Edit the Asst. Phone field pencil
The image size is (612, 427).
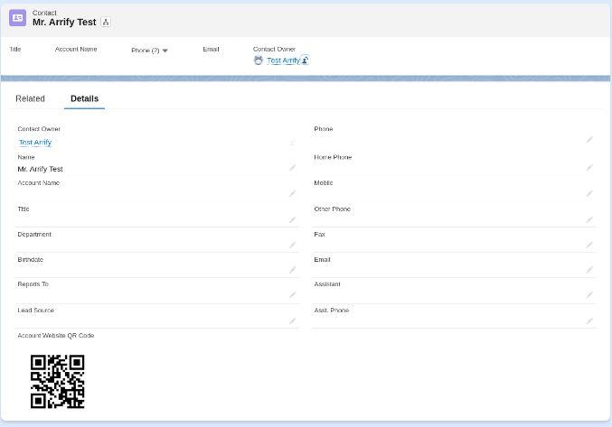589,320
